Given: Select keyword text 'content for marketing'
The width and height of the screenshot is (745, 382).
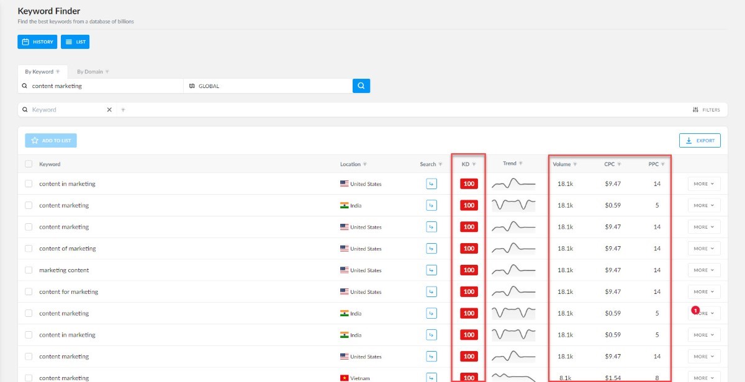Looking at the screenshot, I should click(x=69, y=291).
